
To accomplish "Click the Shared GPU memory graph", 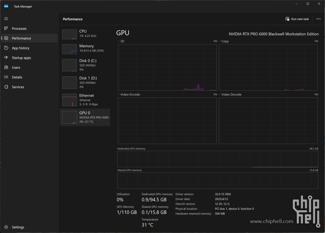I will [218, 181].
